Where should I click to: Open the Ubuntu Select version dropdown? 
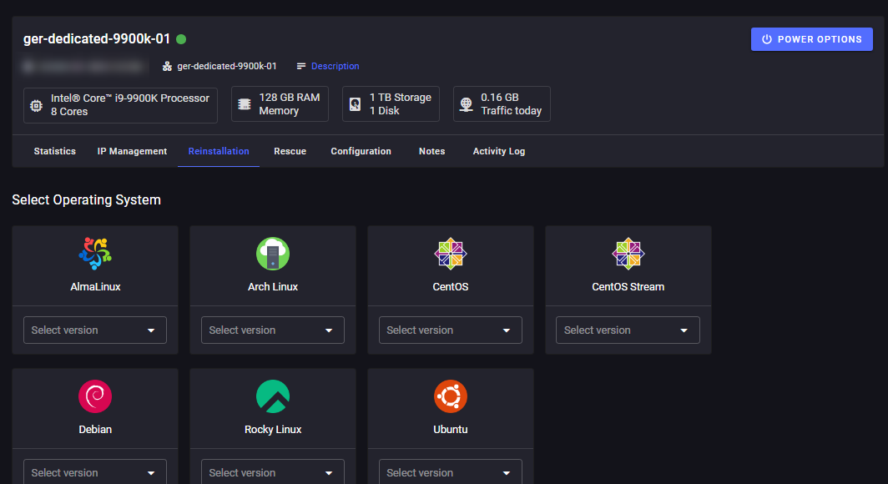pyautogui.click(x=450, y=472)
